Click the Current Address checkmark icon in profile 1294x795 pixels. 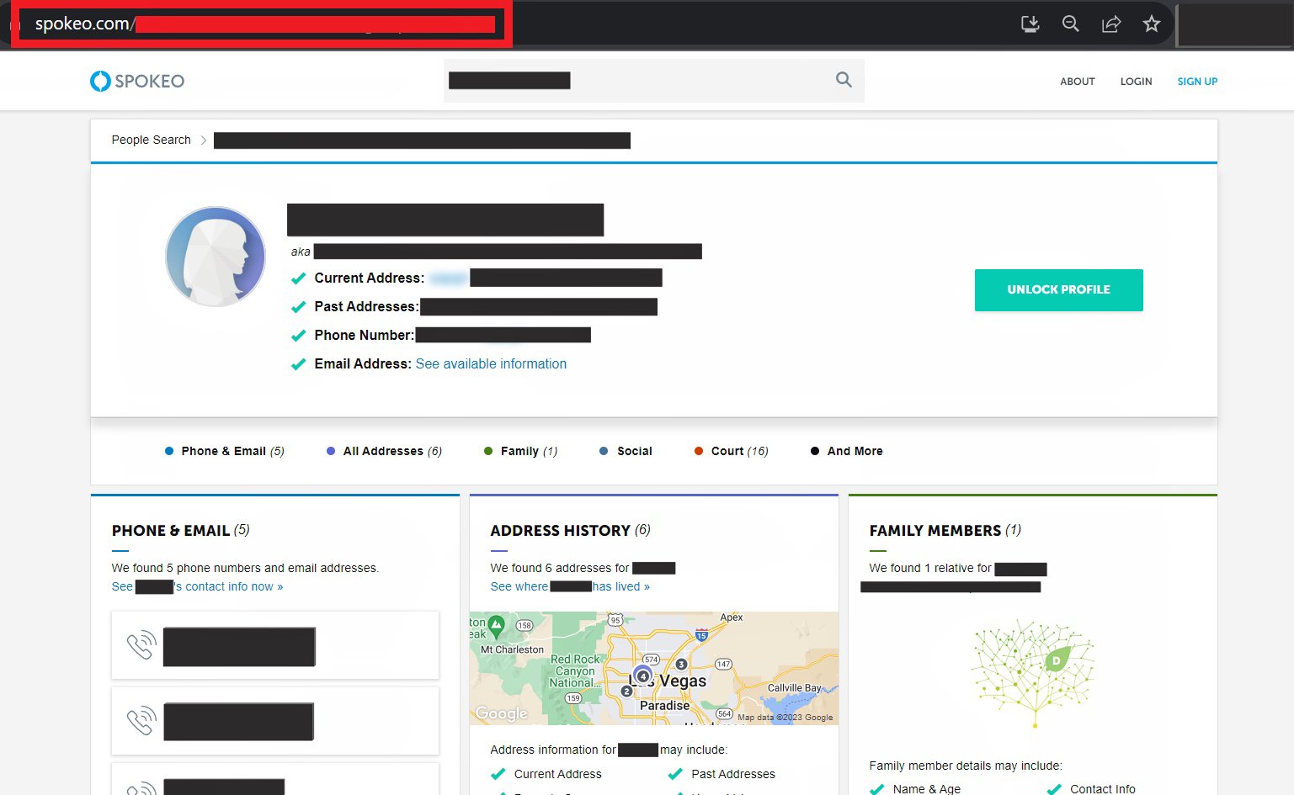[x=298, y=278]
